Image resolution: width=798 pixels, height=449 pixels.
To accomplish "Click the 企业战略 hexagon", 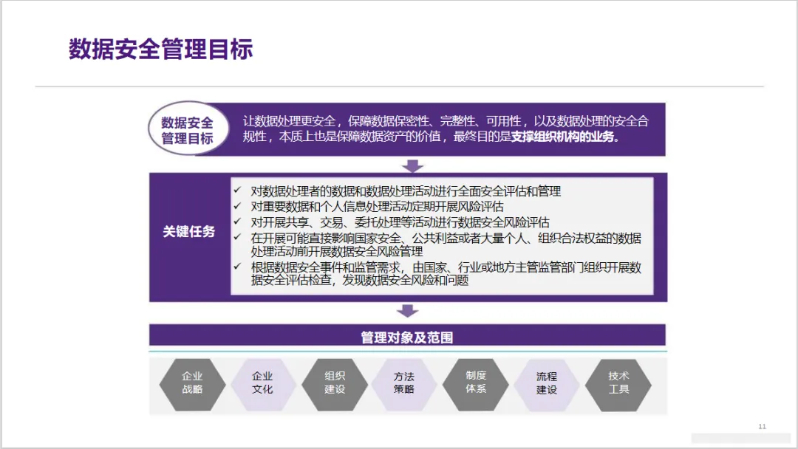I will pyautogui.click(x=192, y=385).
